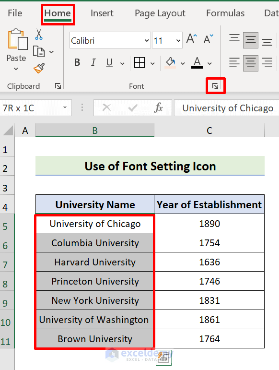Toggle Bold formatting
This screenshot has height=370, width=279.
[x=77, y=63]
